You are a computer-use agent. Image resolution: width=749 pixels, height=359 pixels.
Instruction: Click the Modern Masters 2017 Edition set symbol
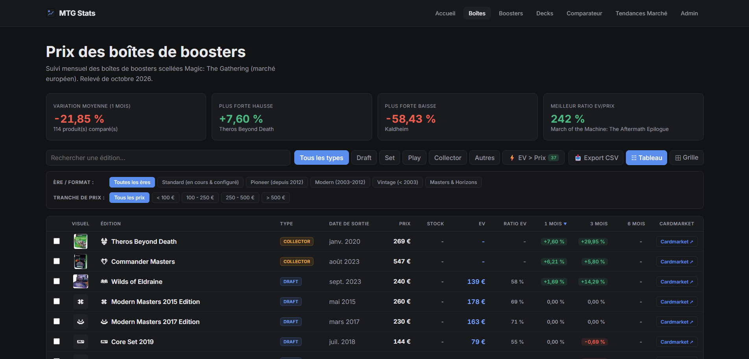(104, 322)
